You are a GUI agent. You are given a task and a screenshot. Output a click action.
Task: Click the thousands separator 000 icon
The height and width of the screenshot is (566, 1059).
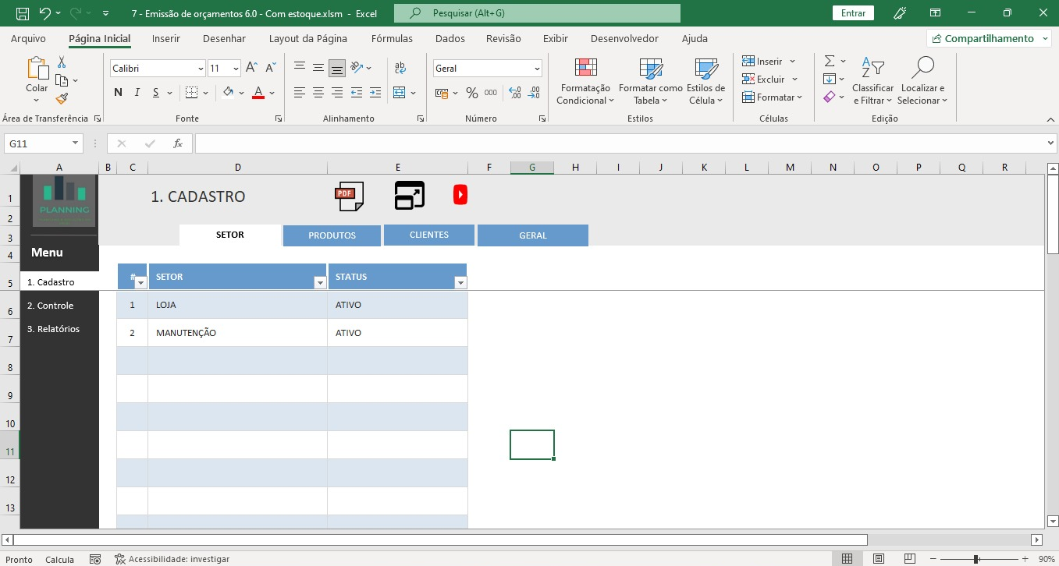[x=491, y=93]
